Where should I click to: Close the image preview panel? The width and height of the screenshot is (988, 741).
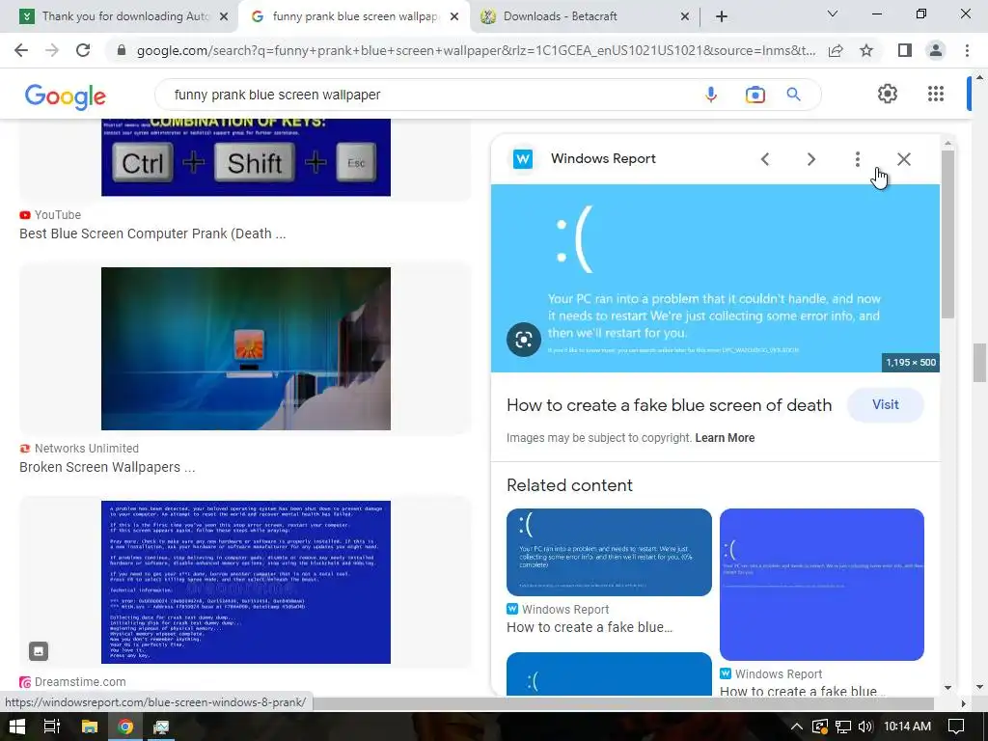point(903,159)
